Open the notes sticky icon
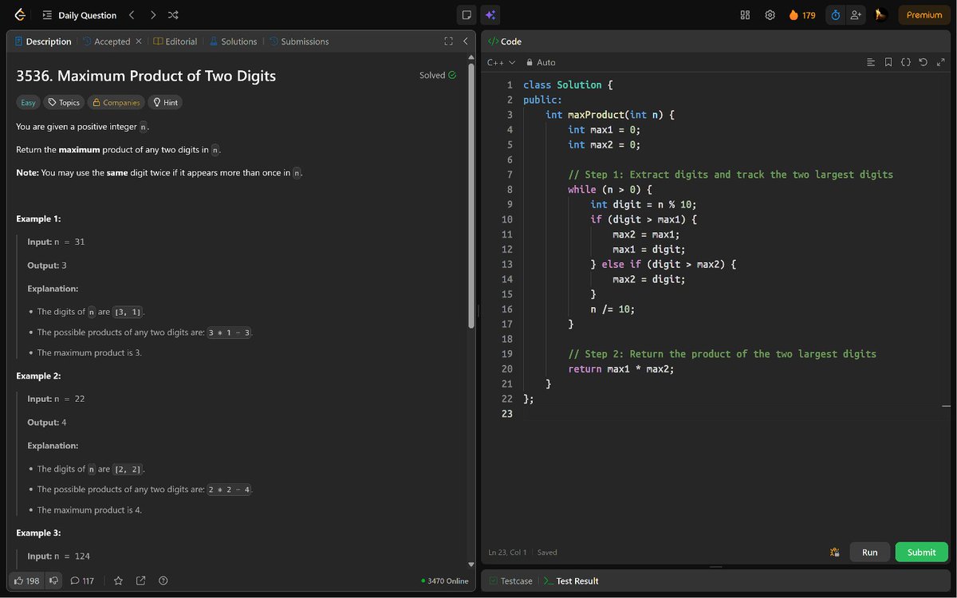 click(x=467, y=15)
